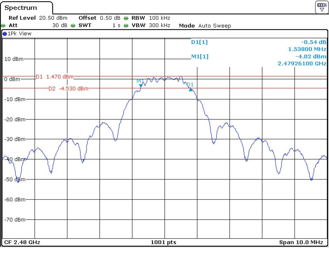Viewport: 329px width, 256px height.
Task: Select the VBW 300 kHz value
Action: [159, 25]
